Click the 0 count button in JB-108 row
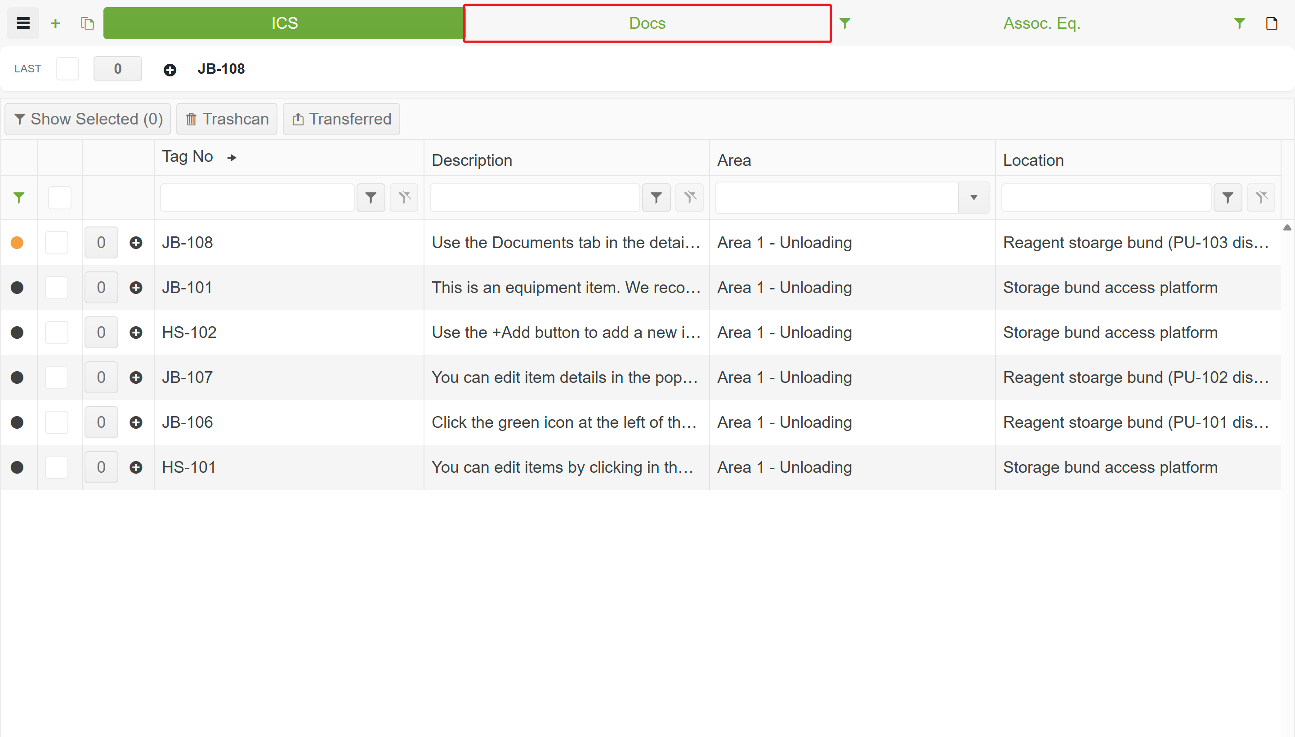This screenshot has width=1295, height=737. tap(101, 243)
